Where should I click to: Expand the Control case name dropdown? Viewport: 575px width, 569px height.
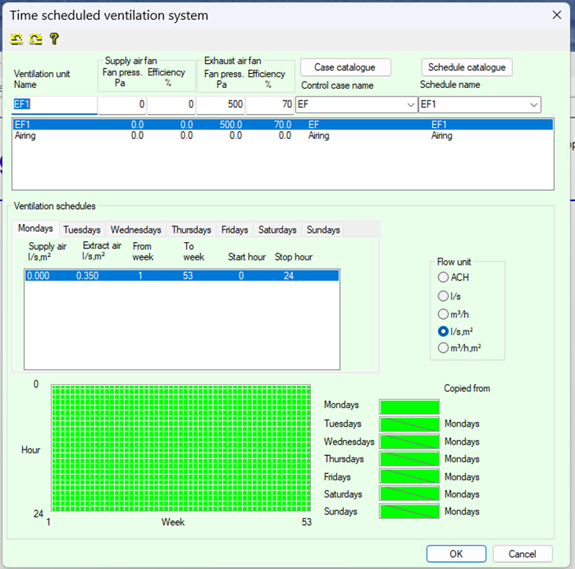pos(410,105)
